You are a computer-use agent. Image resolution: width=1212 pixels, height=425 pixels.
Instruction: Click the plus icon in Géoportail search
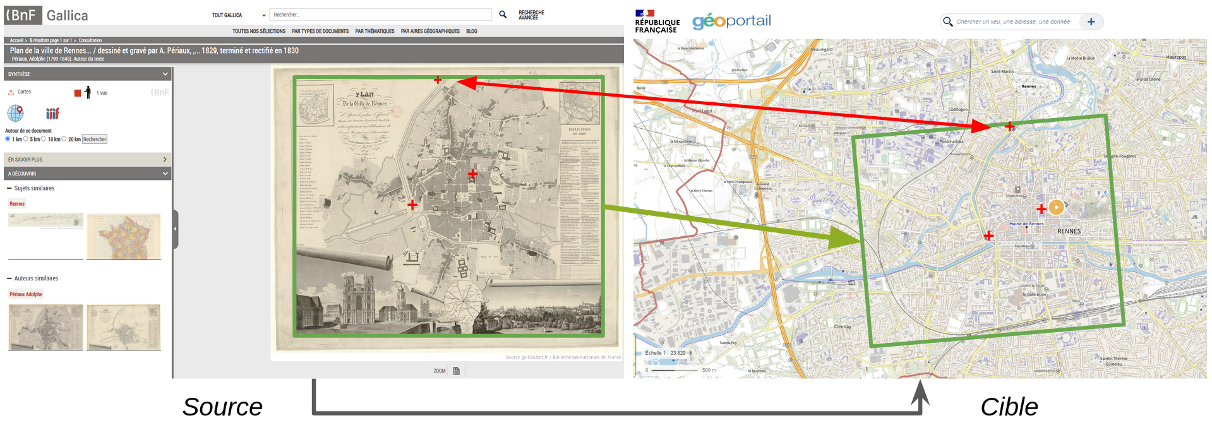(1091, 21)
